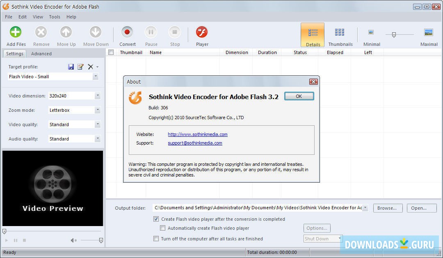Switch to the Advanced tab

(41, 53)
